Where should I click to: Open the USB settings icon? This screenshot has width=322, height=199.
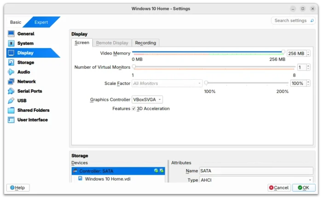pos(11,101)
